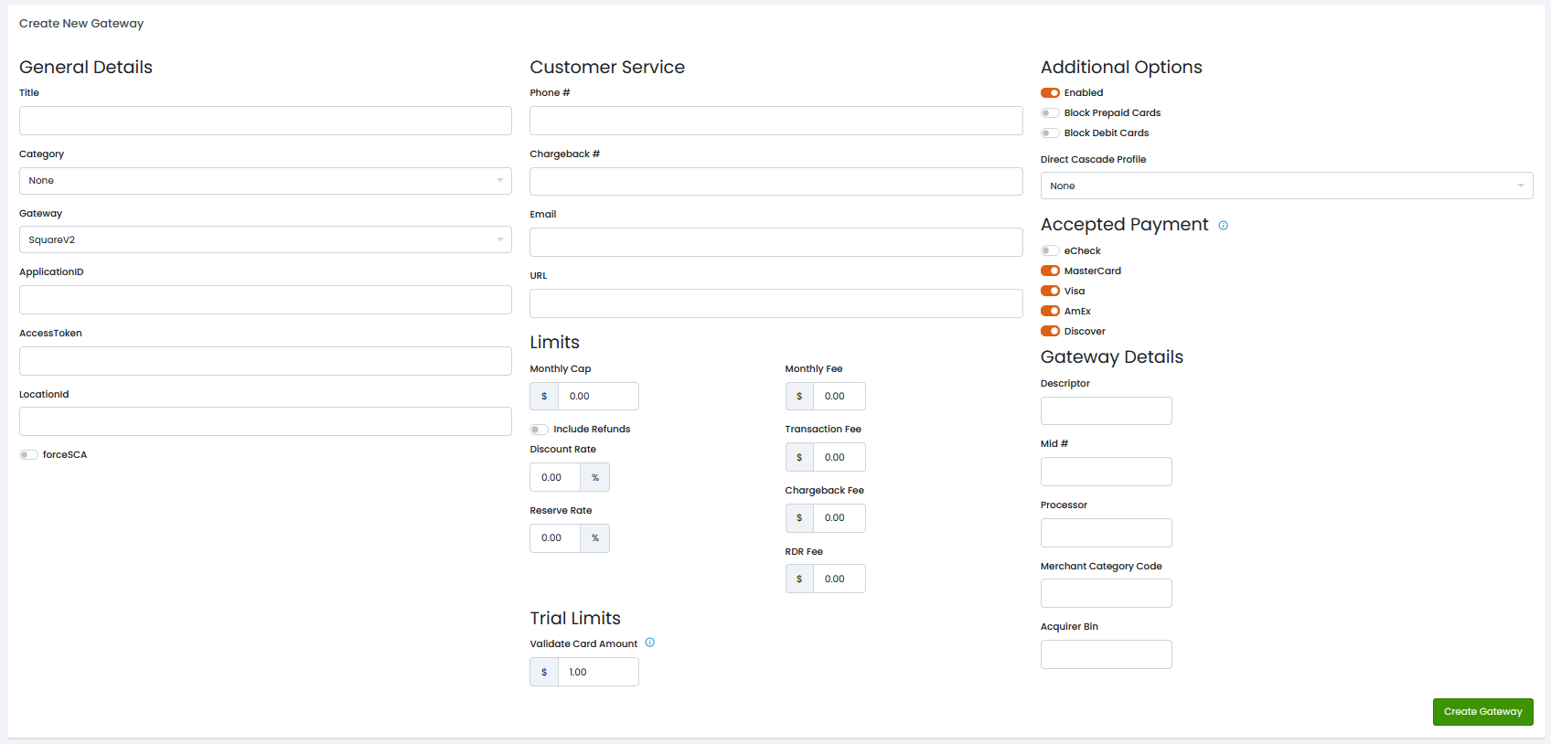Toggle the Enabled switch off
Viewport: 1551px width, 744px height.
pos(1050,93)
